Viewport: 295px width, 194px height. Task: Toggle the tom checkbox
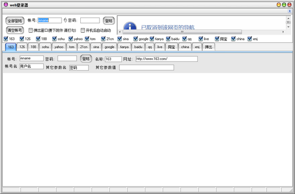click(x=87, y=39)
